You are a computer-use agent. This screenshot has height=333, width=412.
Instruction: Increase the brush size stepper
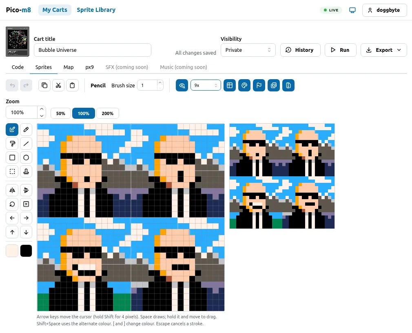160,82
